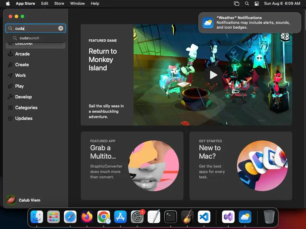The width and height of the screenshot is (306, 229).
Task: Open the Weather Notifications banner
Action: pos(250,23)
